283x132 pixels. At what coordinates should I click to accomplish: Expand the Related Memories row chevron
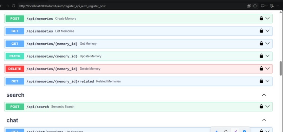click(x=268, y=81)
